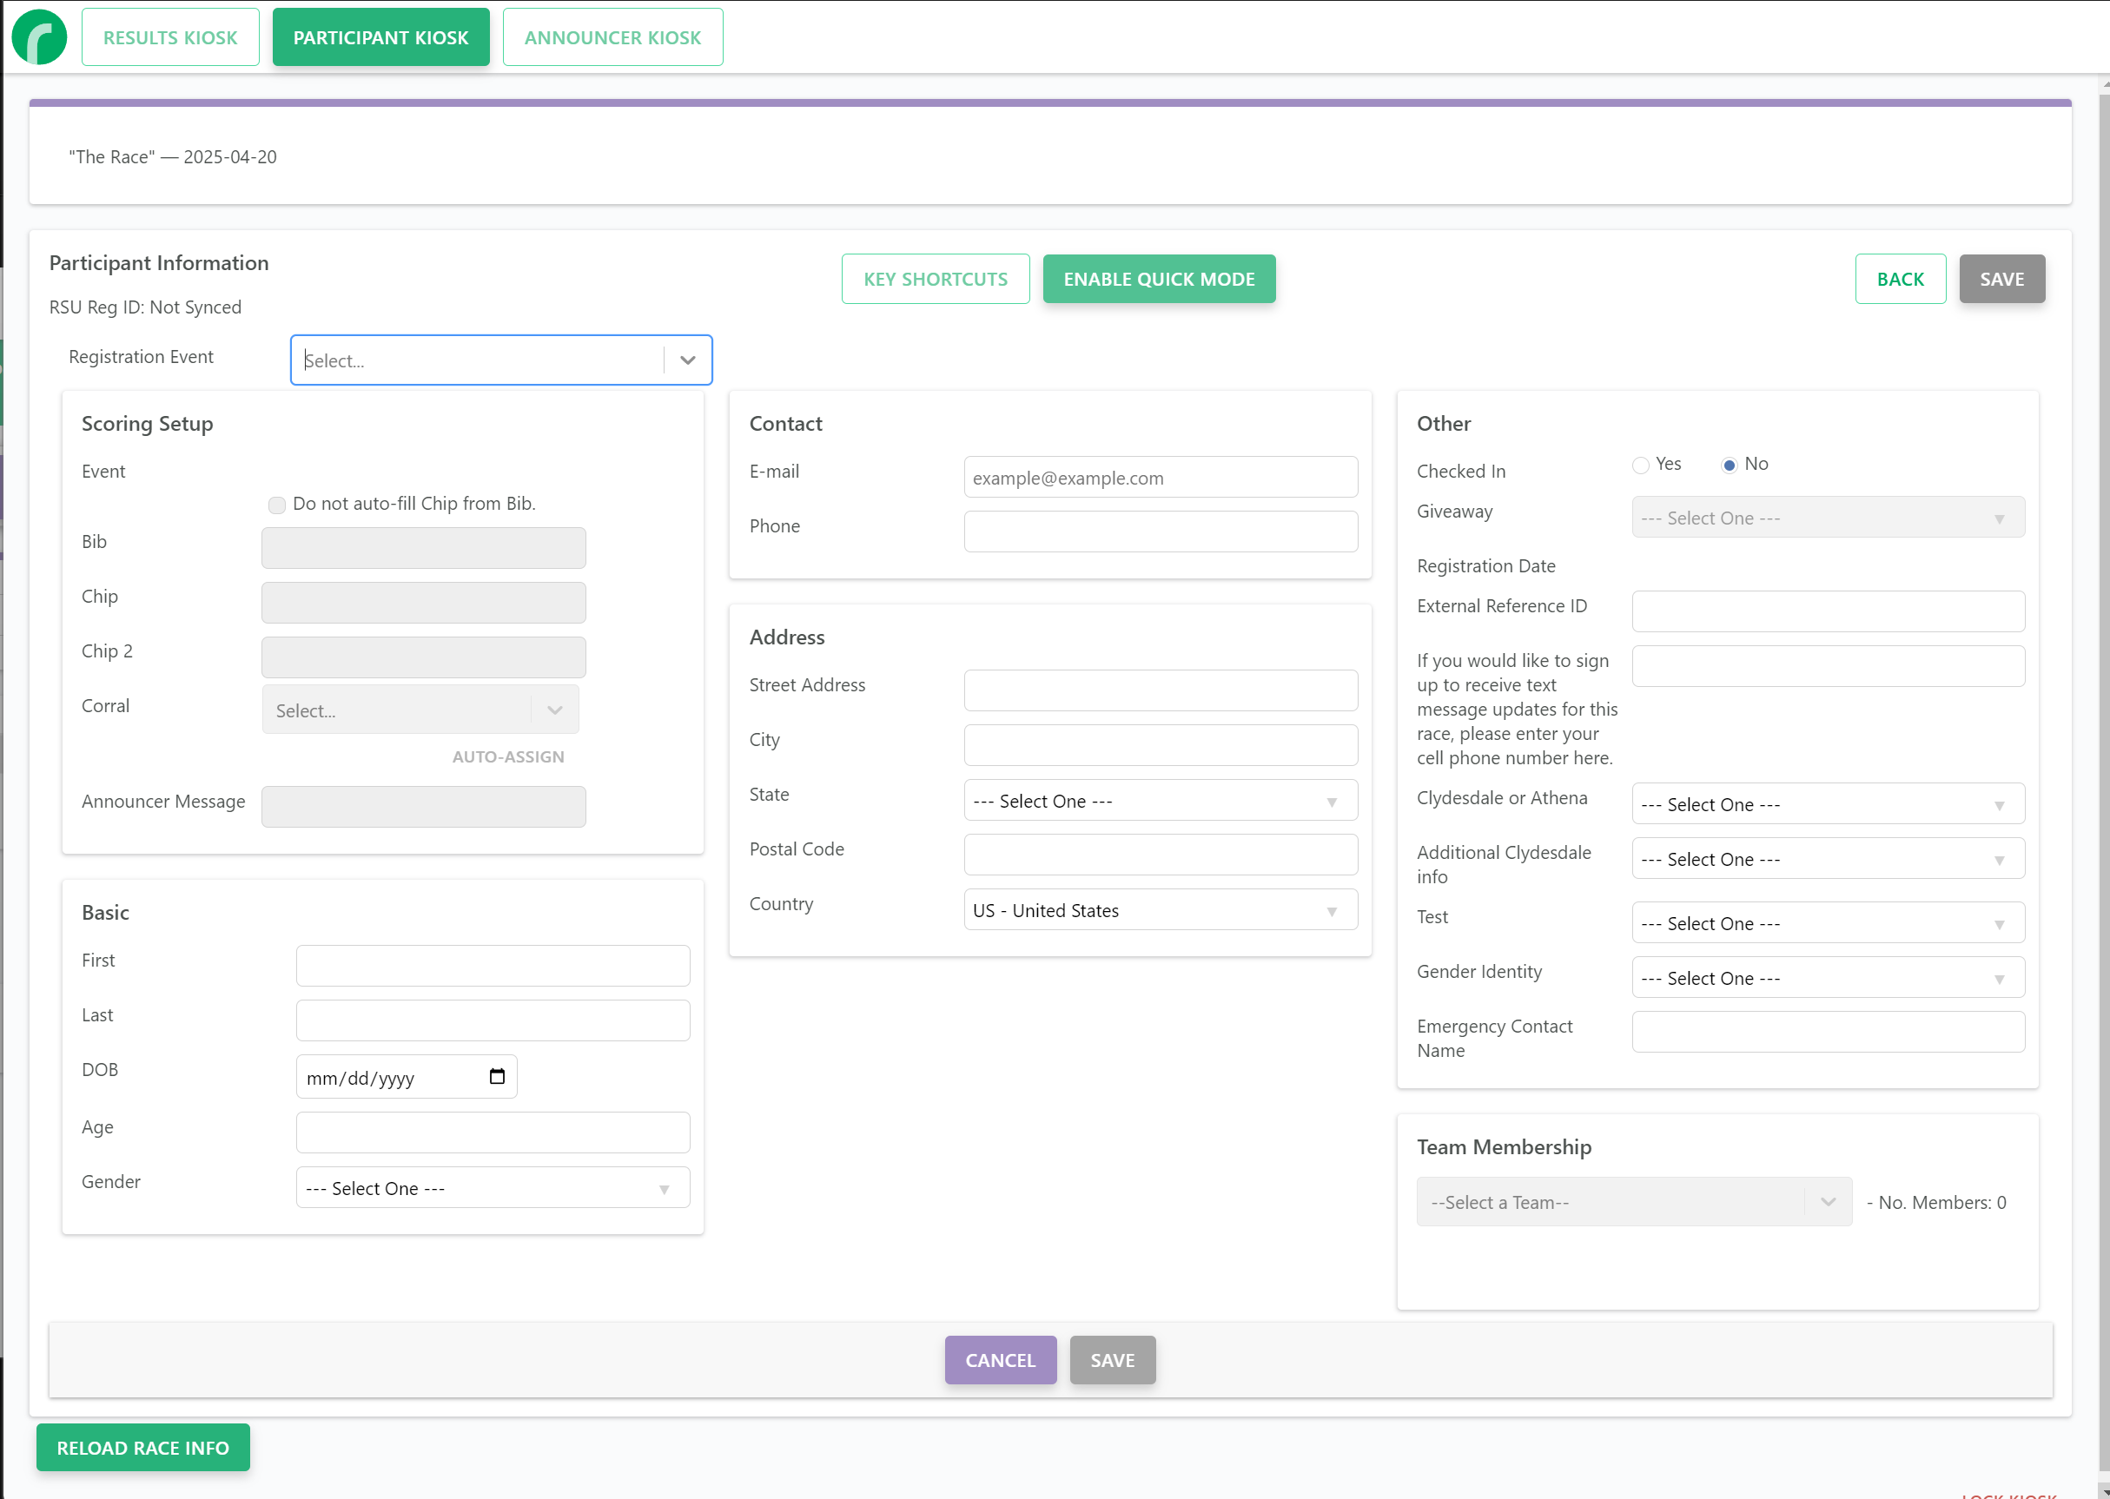Click the State dropdown arrow
This screenshot has width=2110, height=1499.
pyautogui.click(x=1331, y=802)
